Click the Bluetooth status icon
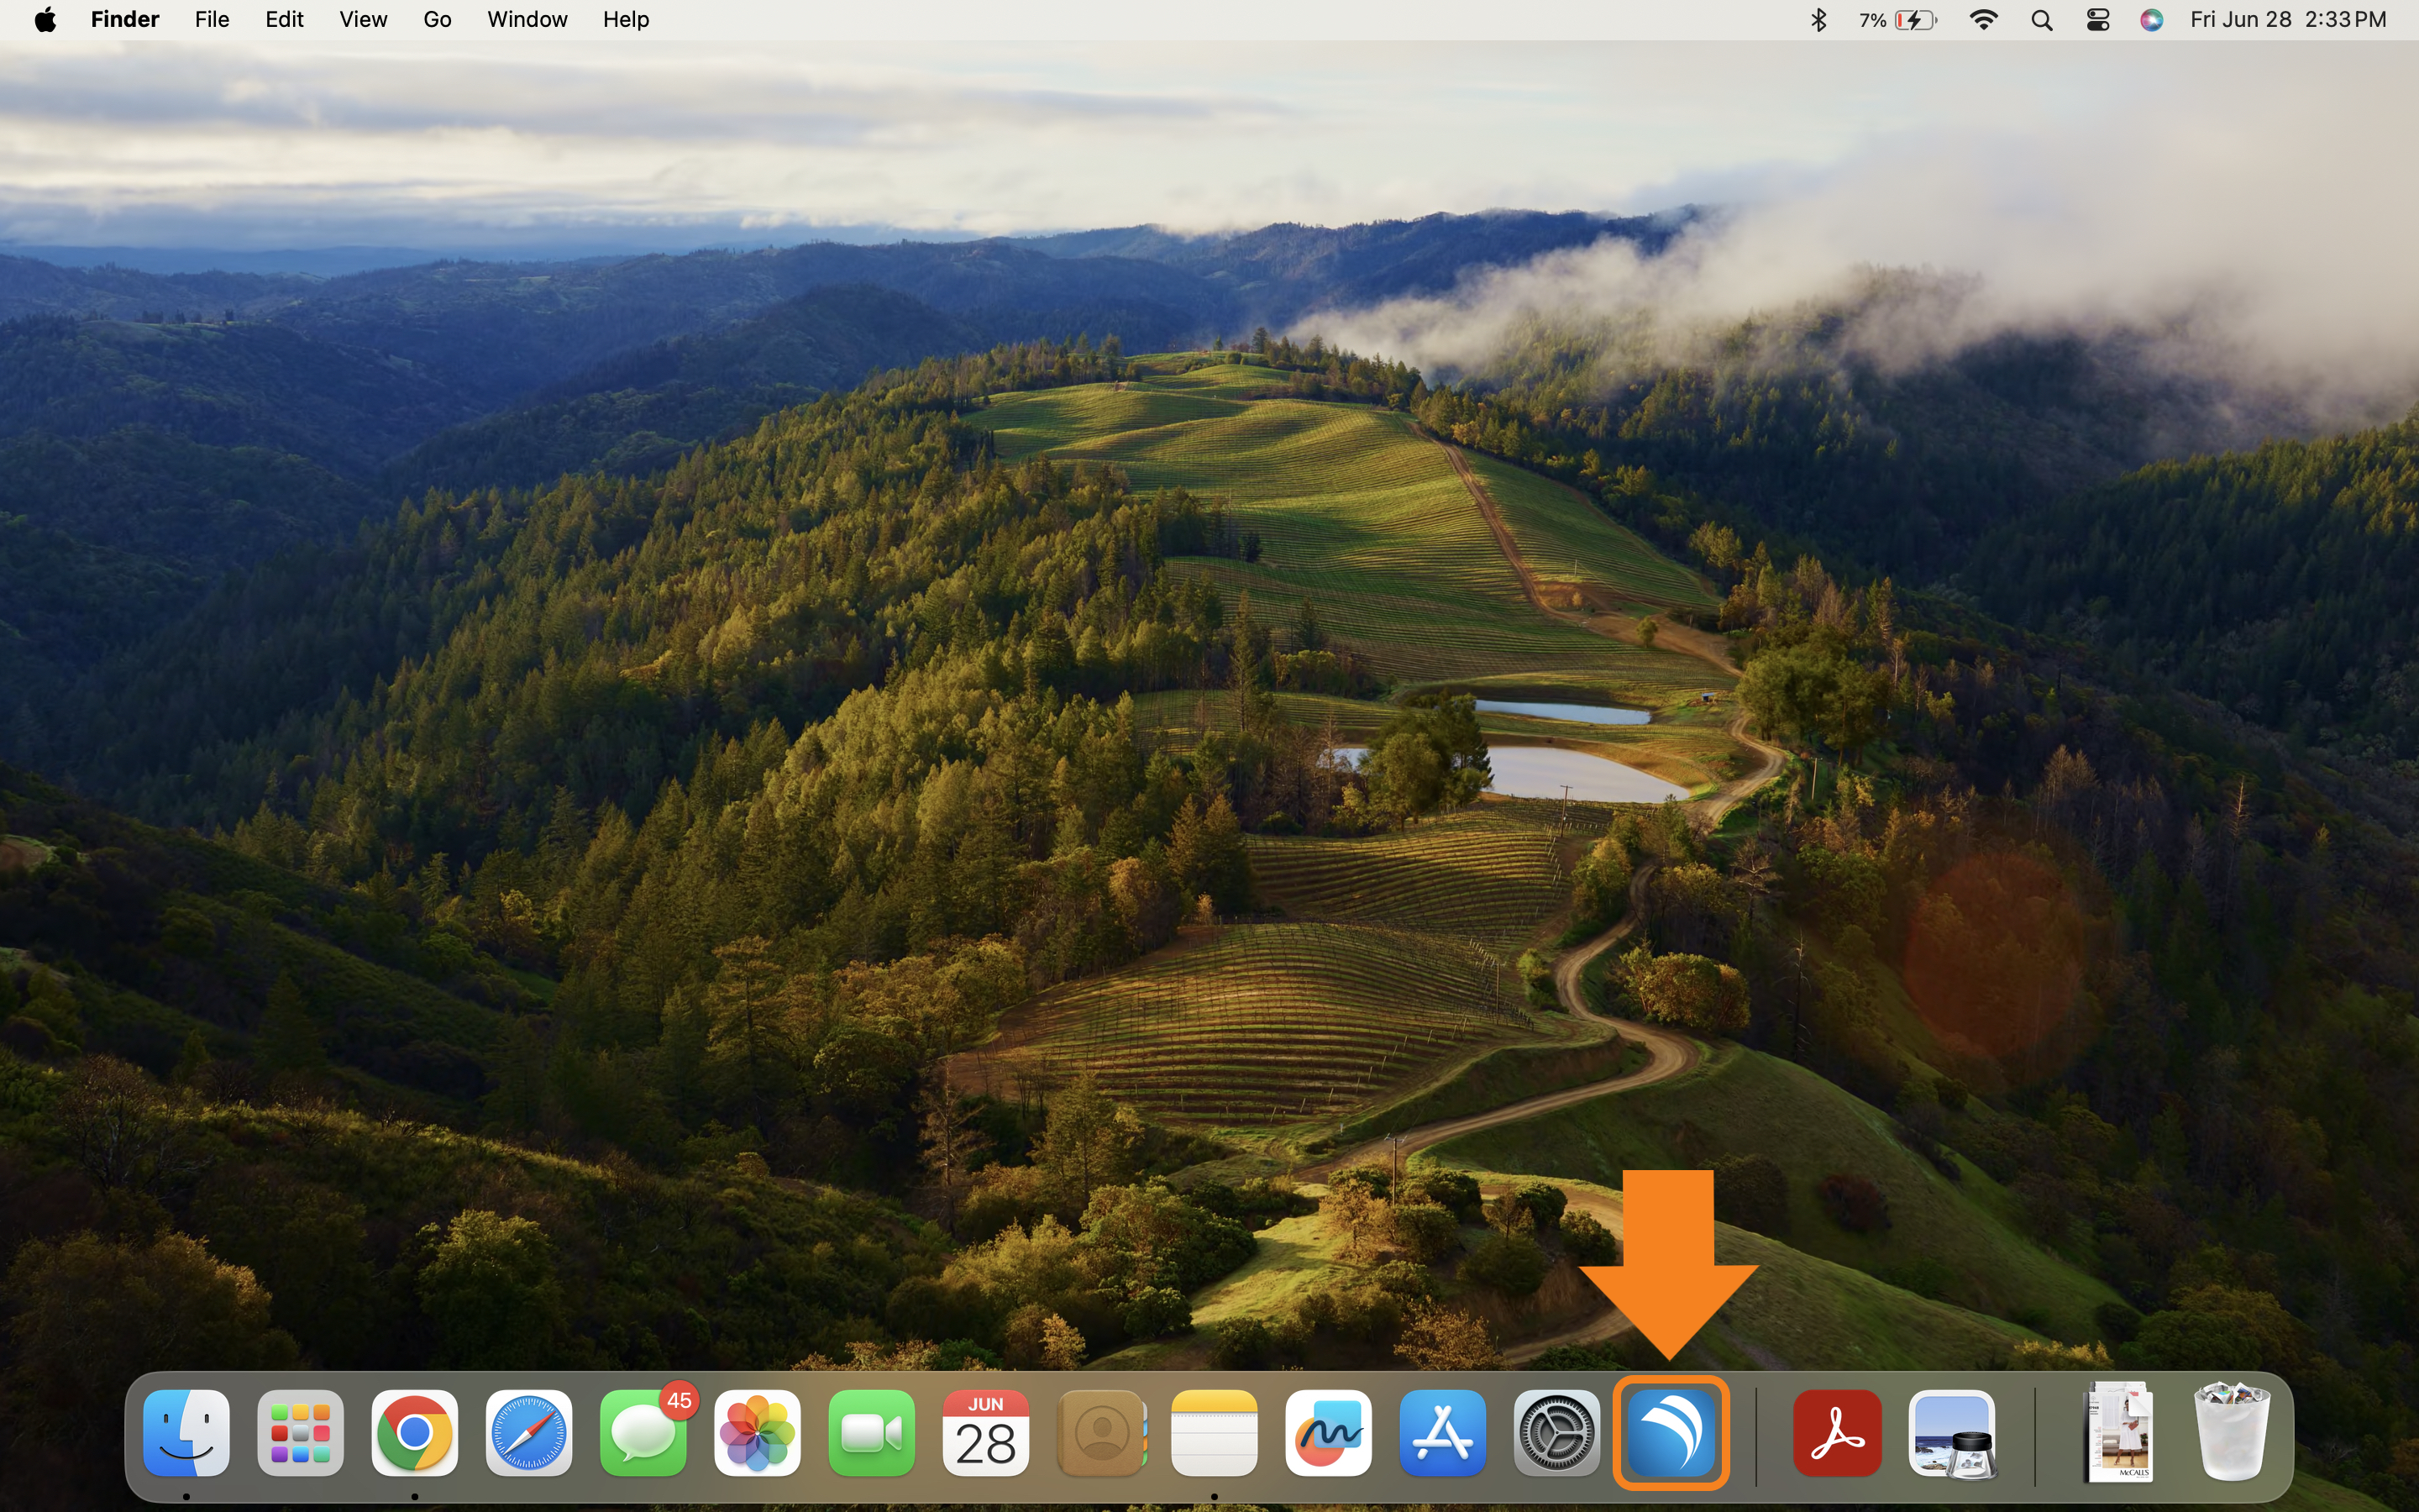This screenshot has width=2419, height=1512. (1817, 19)
